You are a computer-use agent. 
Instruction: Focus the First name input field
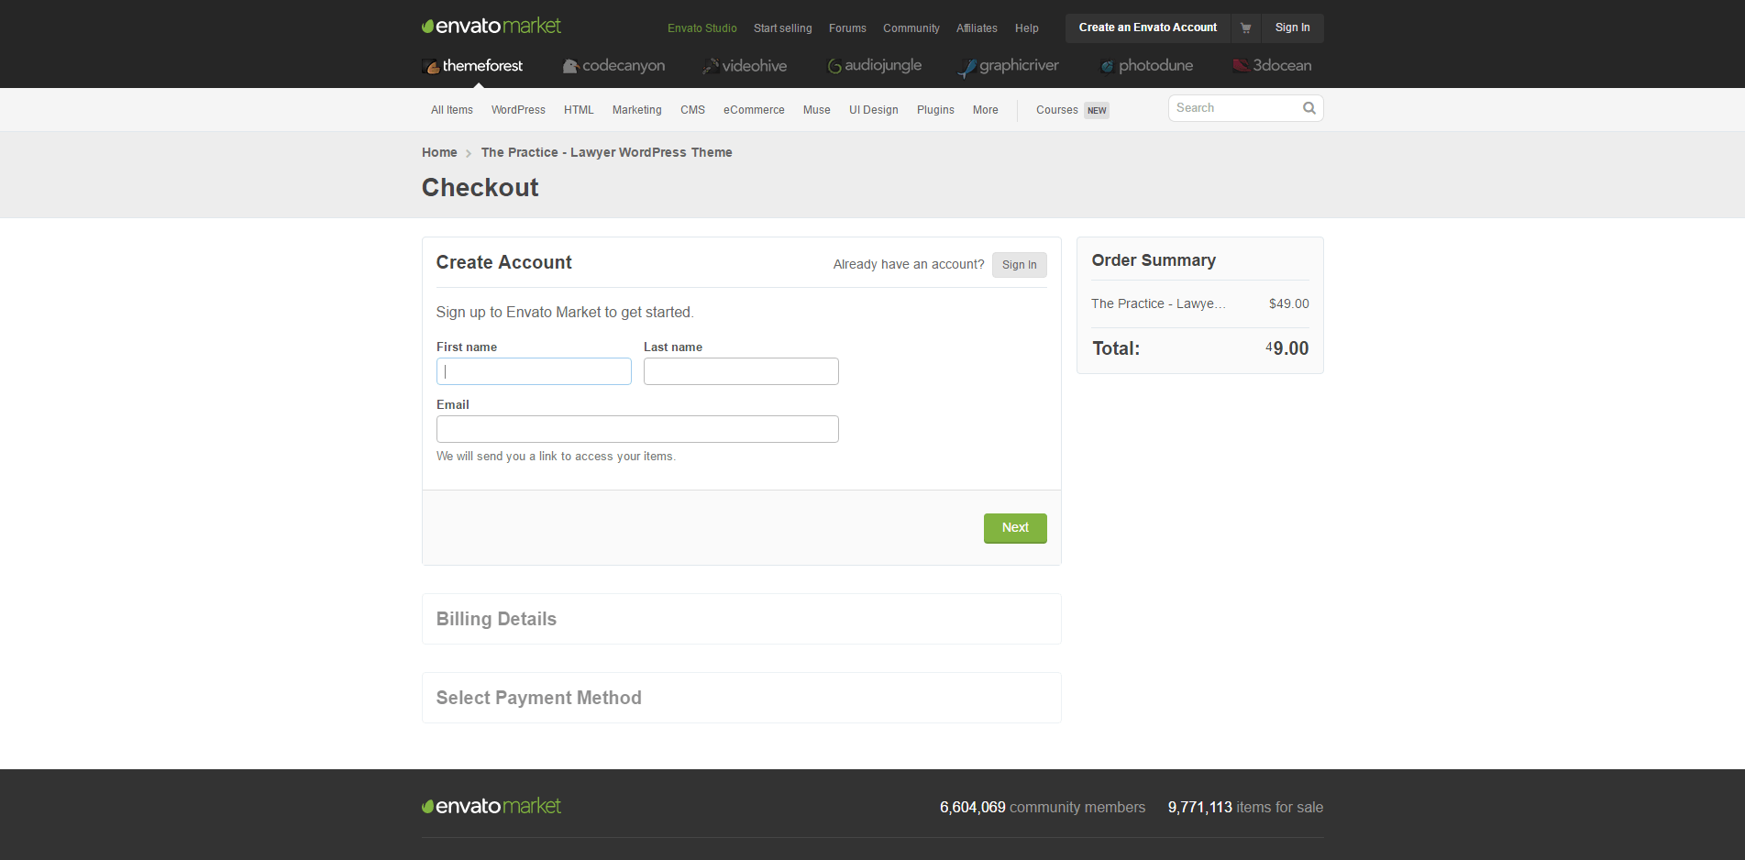tap(534, 371)
